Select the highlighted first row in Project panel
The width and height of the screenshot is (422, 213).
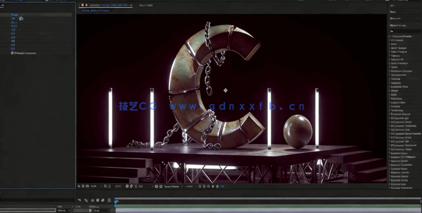pos(36,15)
